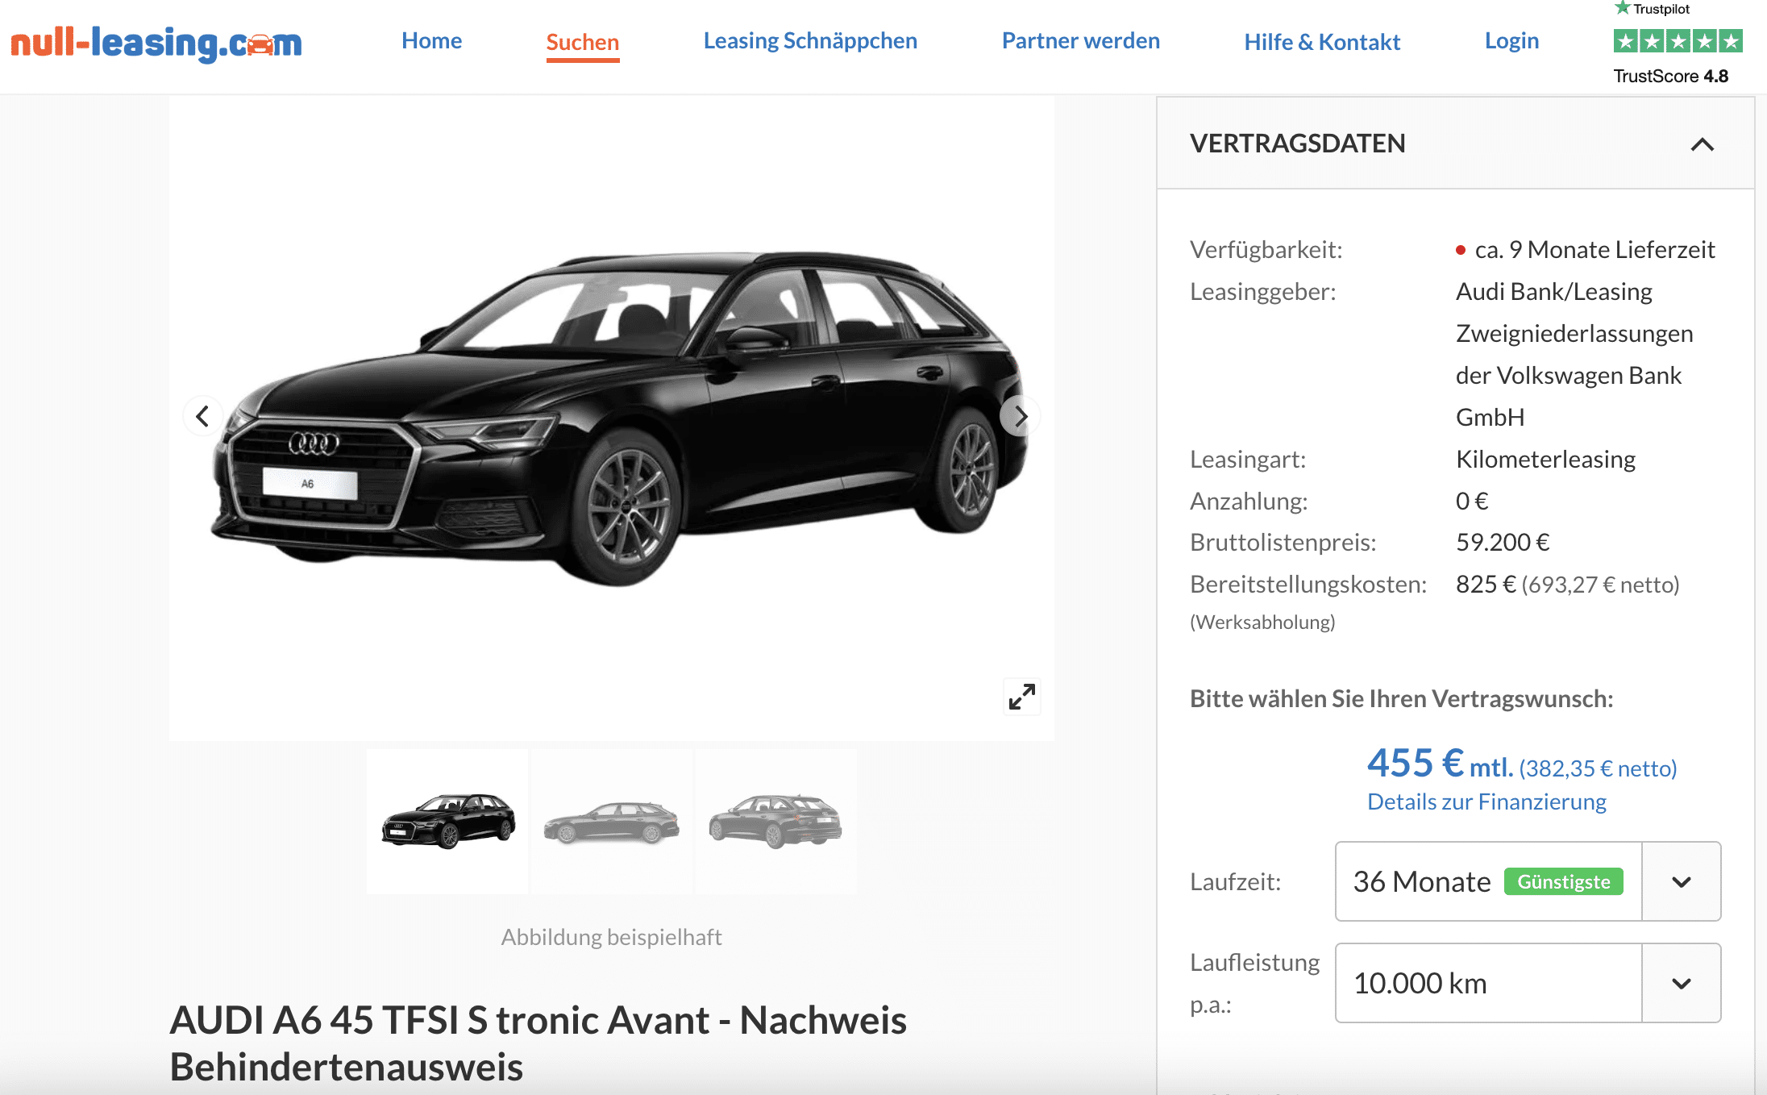
Task: Select the 36 Monate Laufzeit field
Action: (1488, 881)
